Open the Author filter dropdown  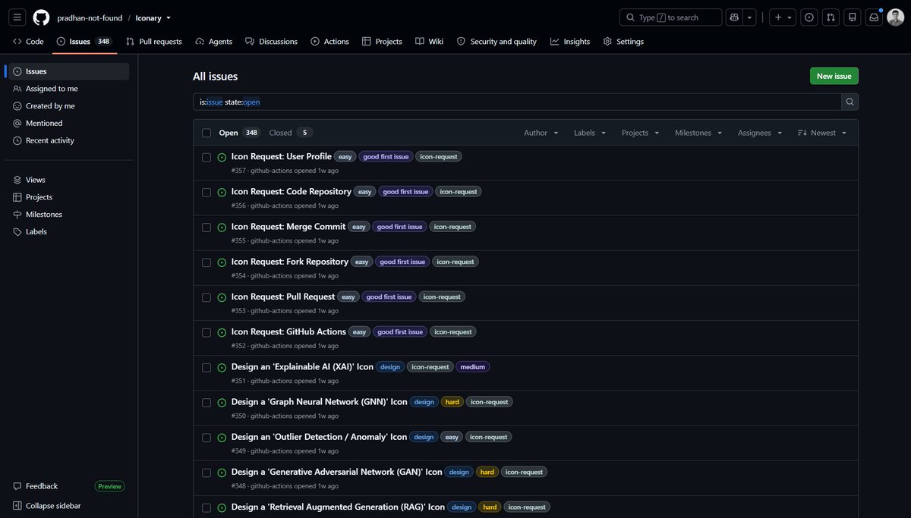coord(541,133)
